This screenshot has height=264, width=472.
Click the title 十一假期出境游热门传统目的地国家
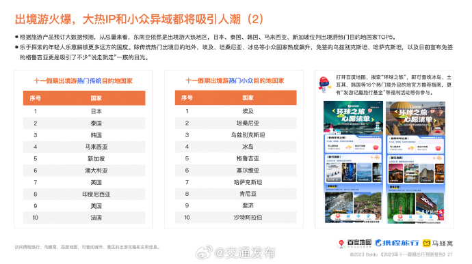tap(83, 80)
